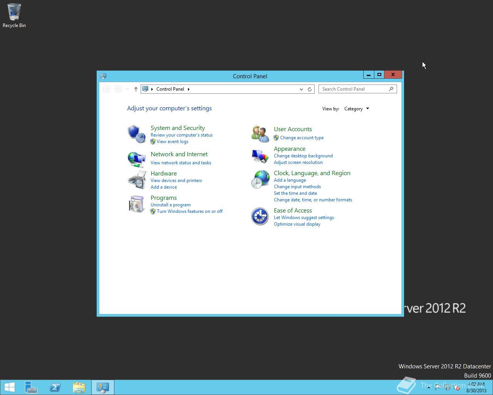Show hidden tray icons arrow
Image resolution: width=493 pixels, height=395 pixels.
(429, 387)
